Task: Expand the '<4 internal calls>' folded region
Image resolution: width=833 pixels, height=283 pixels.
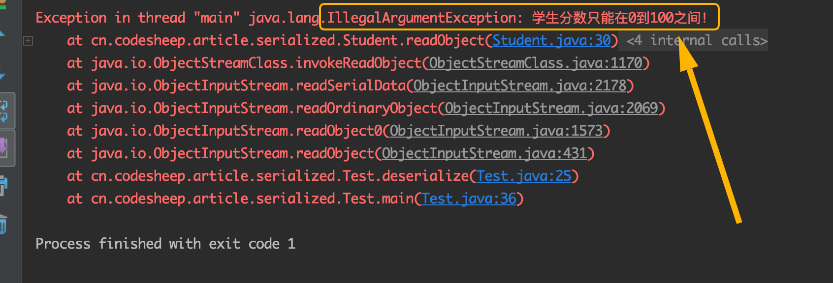Action: [696, 40]
